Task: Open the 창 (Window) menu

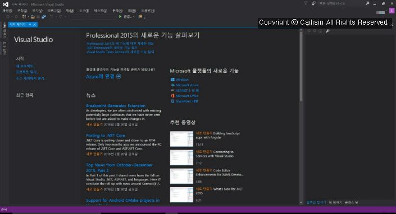Action: [132, 11]
